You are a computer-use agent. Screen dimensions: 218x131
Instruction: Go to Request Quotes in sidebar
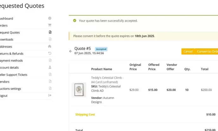(10, 32)
